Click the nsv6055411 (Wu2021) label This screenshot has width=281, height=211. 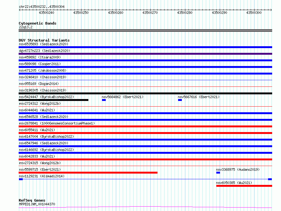[37, 130]
